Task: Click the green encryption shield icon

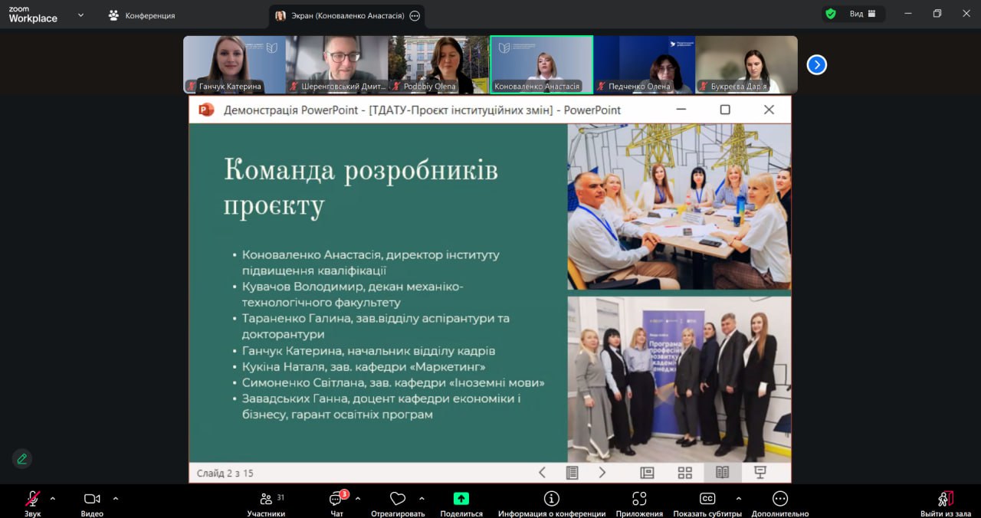Action: [831, 14]
